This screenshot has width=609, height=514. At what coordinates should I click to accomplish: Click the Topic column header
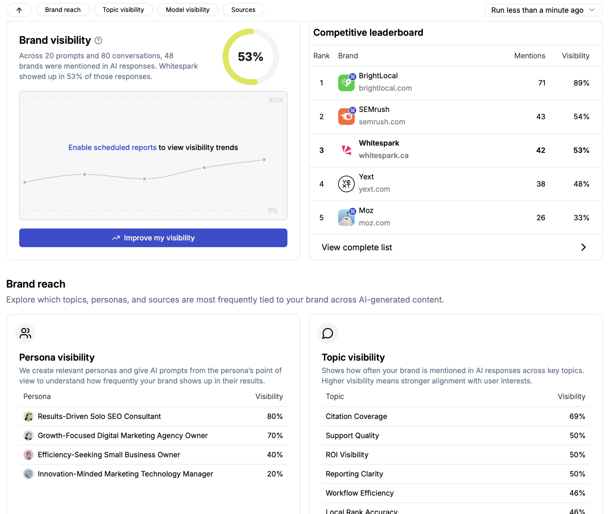click(x=335, y=397)
